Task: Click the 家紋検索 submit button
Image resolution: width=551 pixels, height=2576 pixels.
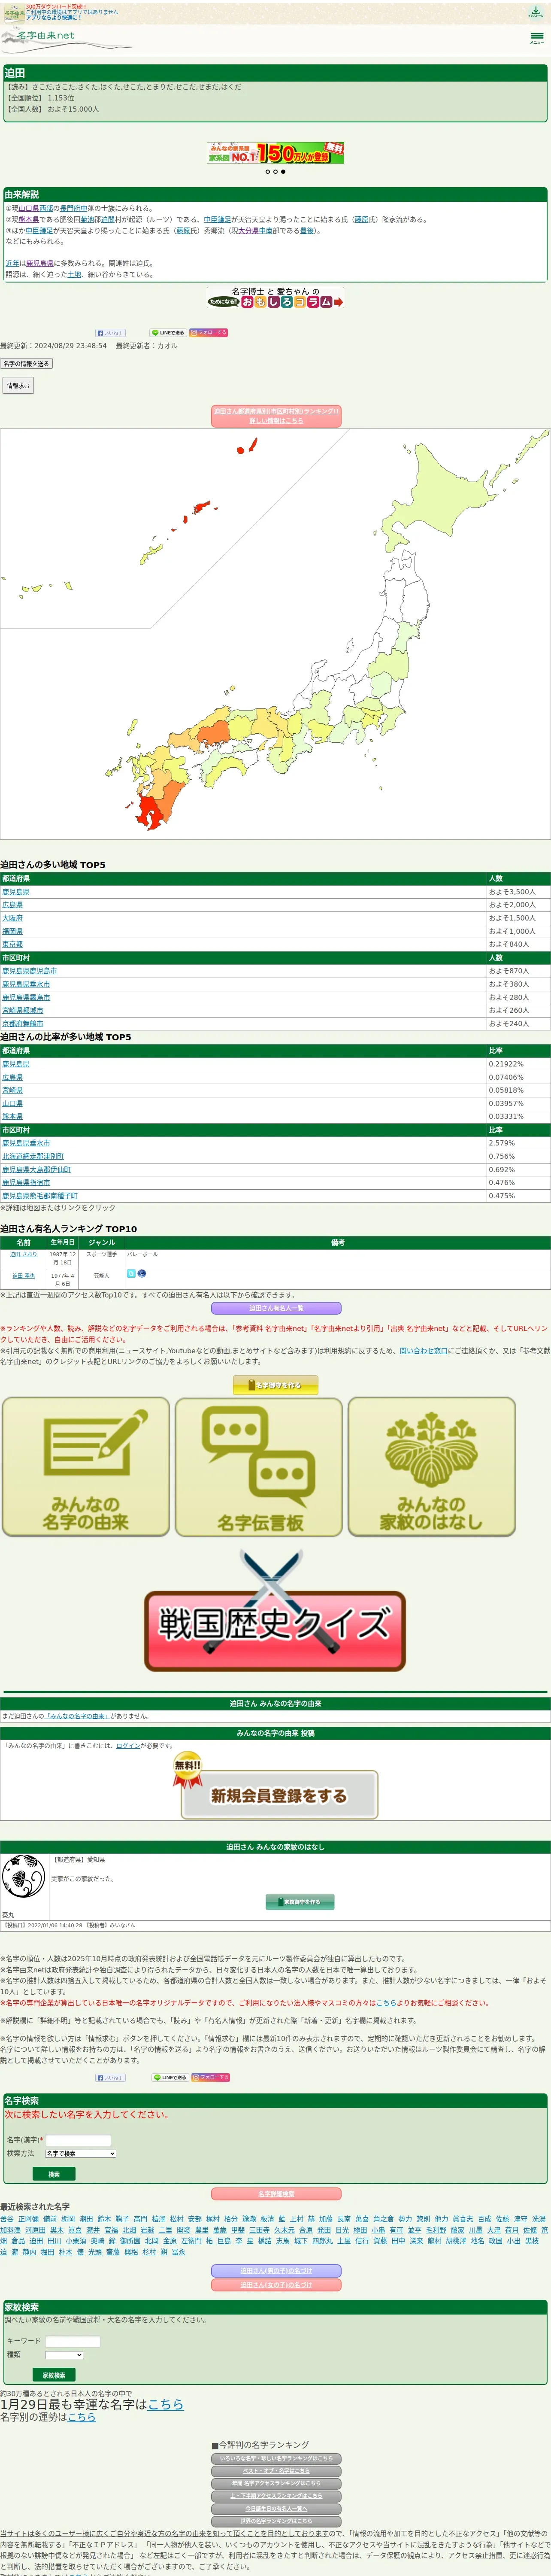Action: tap(54, 2375)
